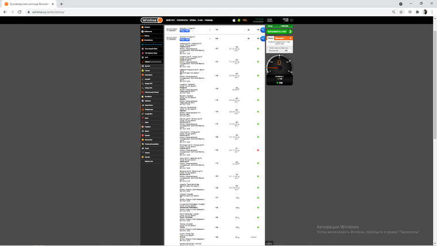Viewport: 437px width, 246px height.
Task: Click the blue bonus badge on first bet
Action: click(x=185, y=31)
